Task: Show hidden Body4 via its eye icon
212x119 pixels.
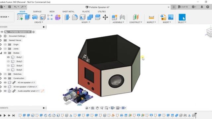Action: click(x=8, y=66)
